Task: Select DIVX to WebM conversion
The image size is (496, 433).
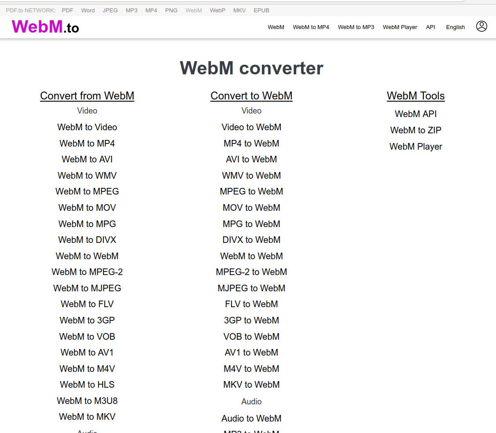Action: tap(251, 239)
